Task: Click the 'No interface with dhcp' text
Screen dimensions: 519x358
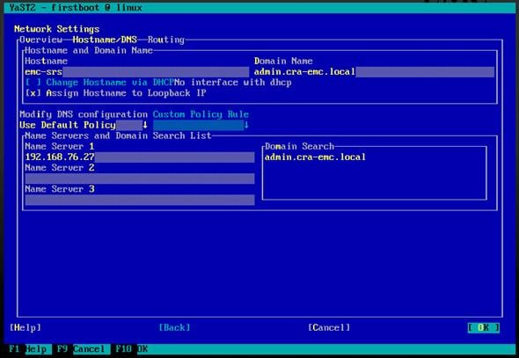Action: click(233, 83)
